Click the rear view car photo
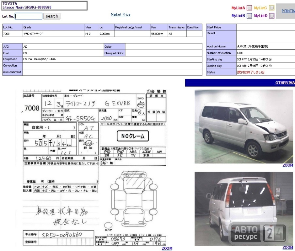 point(244,209)
